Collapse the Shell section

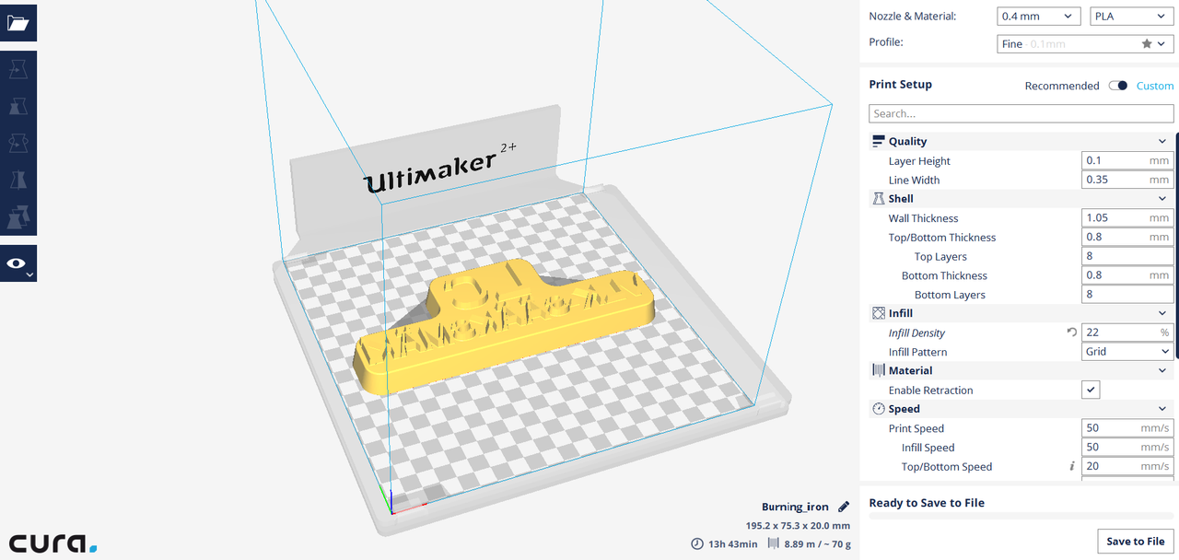pyautogui.click(x=1162, y=198)
